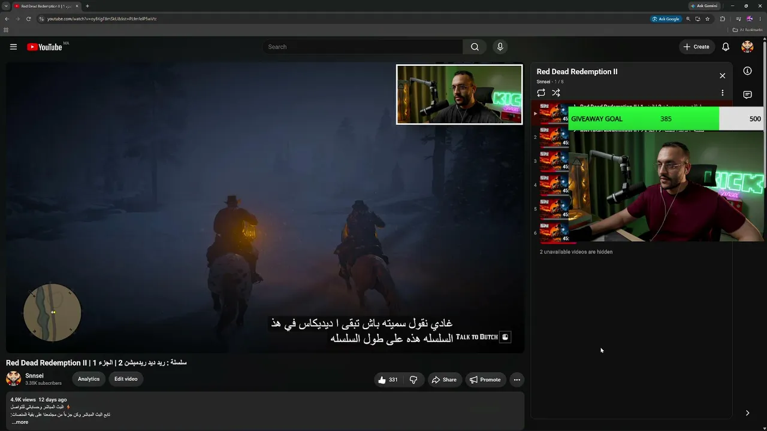
Task: Open Chrome apps grid in bookmarks bar
Action: [x=6, y=29]
